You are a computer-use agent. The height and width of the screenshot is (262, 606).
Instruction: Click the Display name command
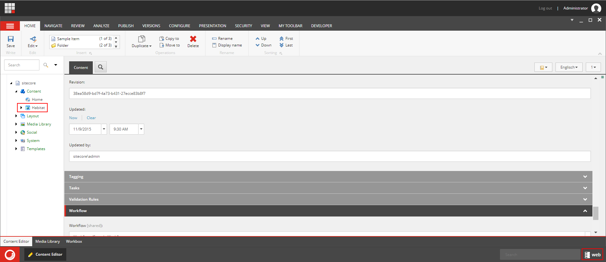(227, 45)
